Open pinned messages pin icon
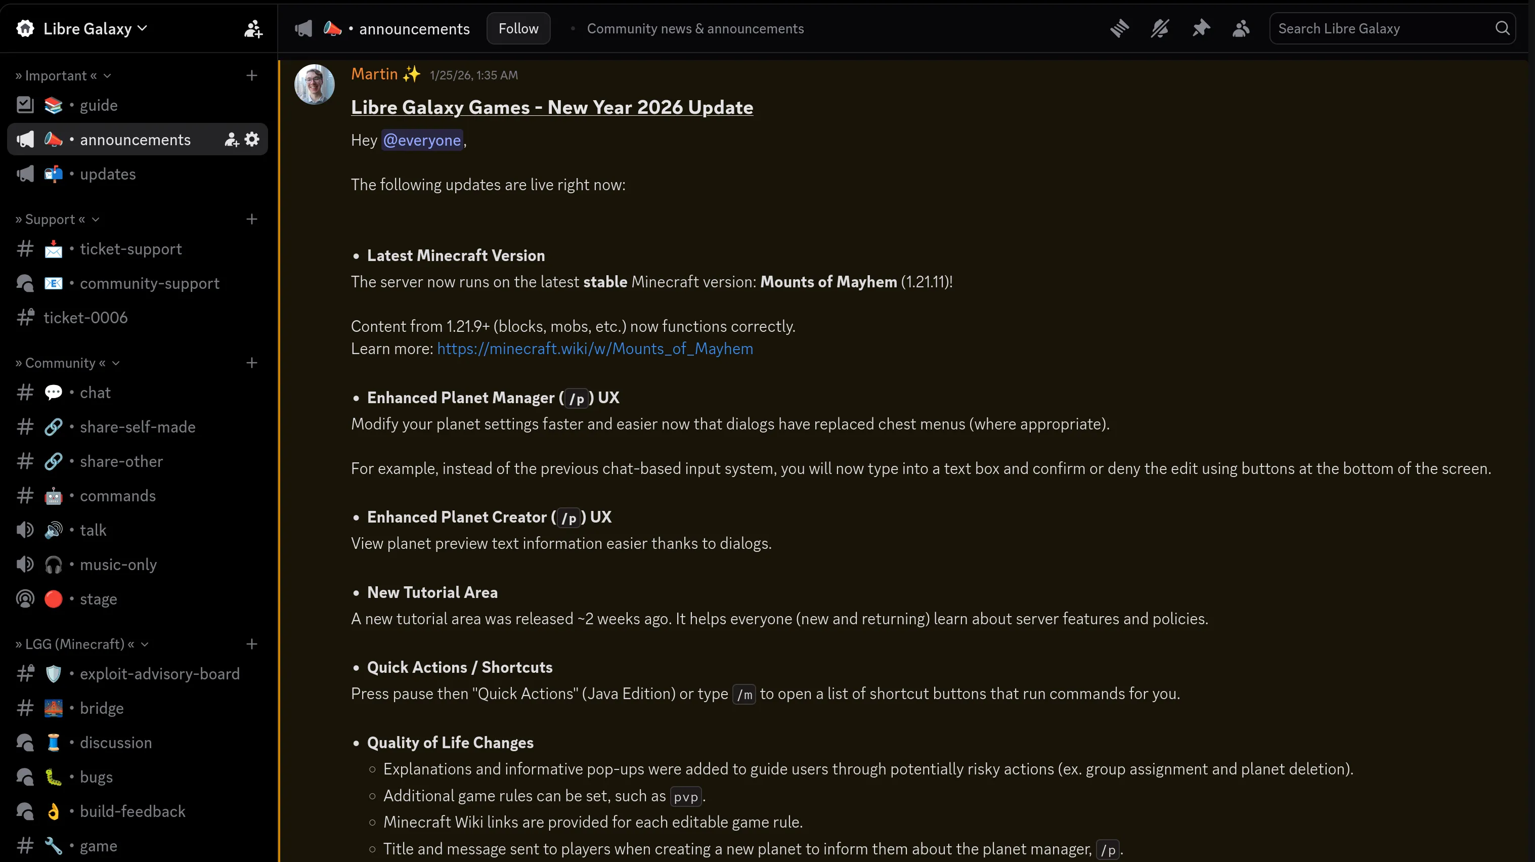Viewport: 1535px width, 862px height. (x=1201, y=29)
